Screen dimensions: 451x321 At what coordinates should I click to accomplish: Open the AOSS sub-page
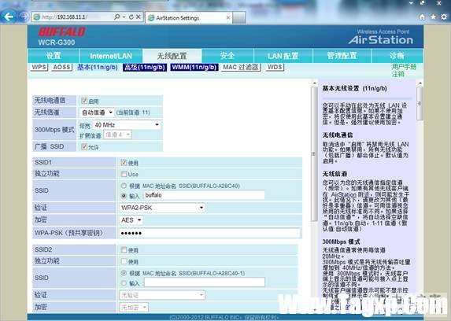[61, 68]
